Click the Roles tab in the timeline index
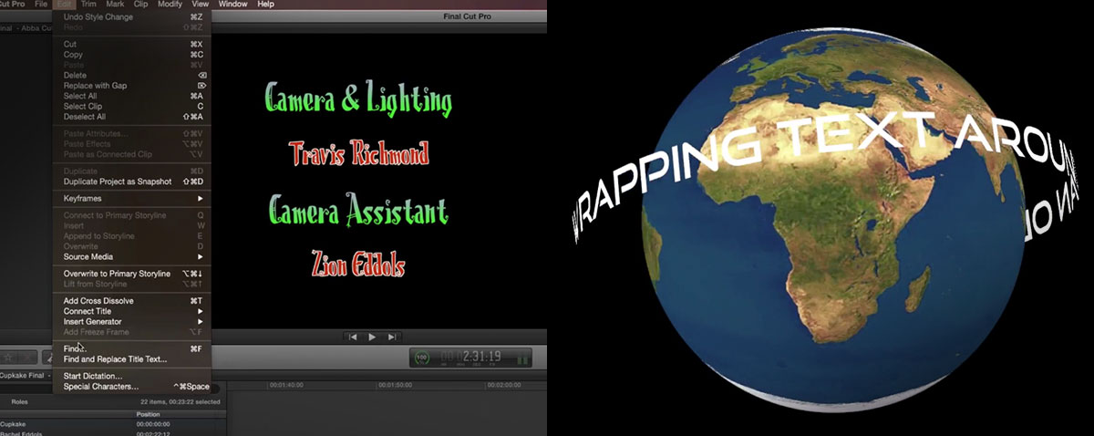 (x=19, y=401)
